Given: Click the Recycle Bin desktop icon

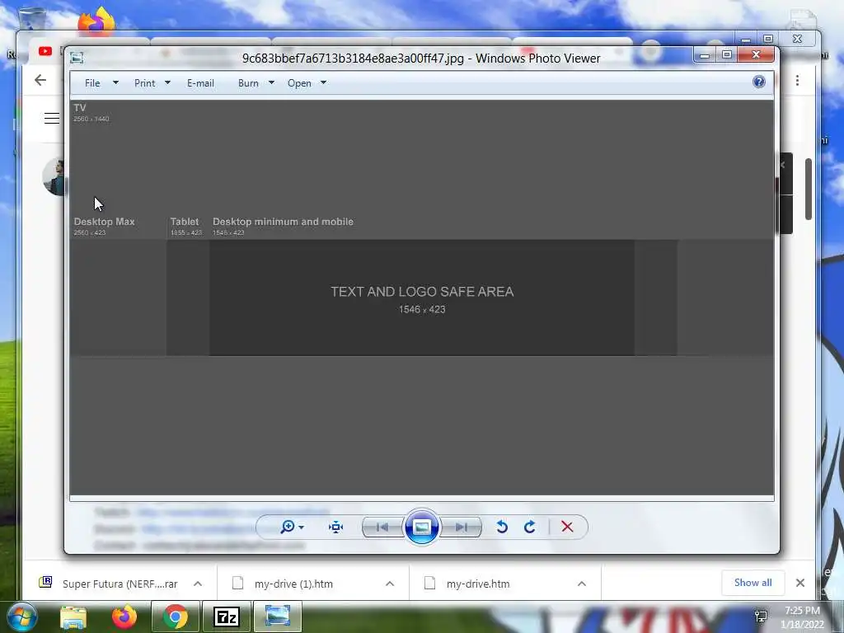Looking at the screenshot, I should click(x=32, y=20).
